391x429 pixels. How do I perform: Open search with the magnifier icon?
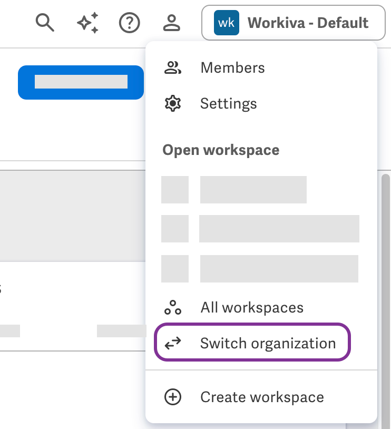pos(45,23)
